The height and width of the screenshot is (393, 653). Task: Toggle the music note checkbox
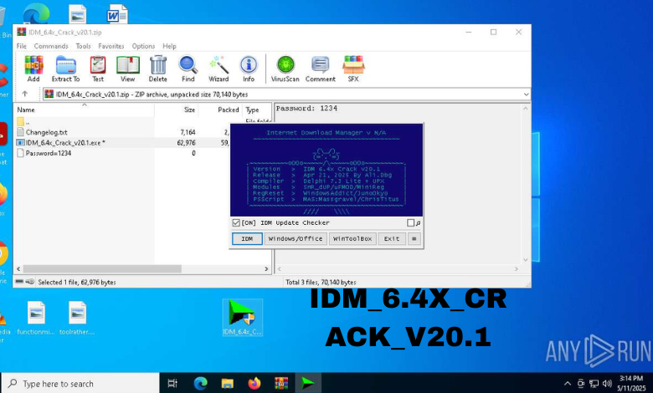pos(410,223)
